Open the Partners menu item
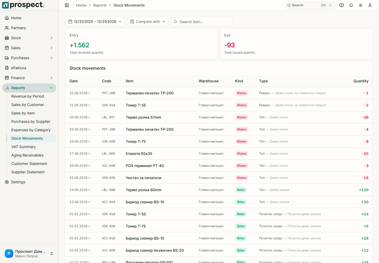This screenshot has height=263, width=379. (x=29, y=28)
